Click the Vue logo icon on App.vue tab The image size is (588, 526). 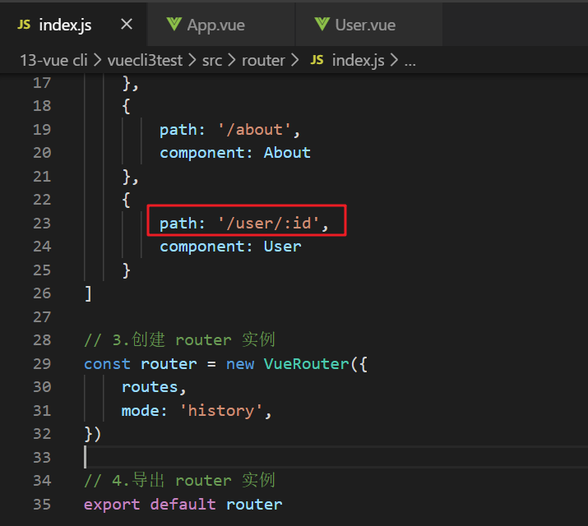tap(174, 25)
